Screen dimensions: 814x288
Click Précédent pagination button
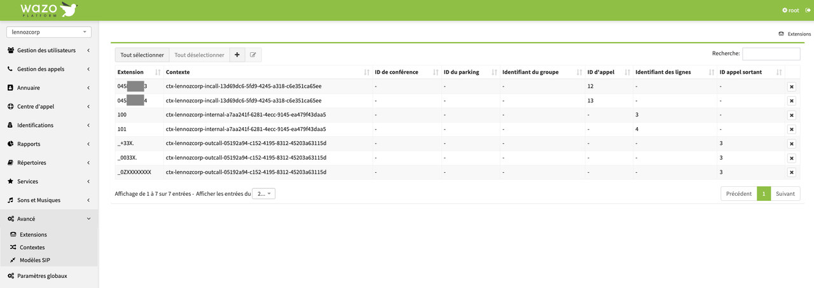[739, 194]
